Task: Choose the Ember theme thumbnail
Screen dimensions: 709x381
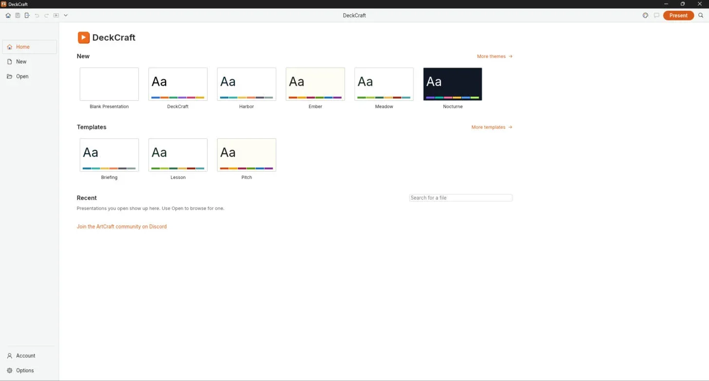Action: point(315,84)
